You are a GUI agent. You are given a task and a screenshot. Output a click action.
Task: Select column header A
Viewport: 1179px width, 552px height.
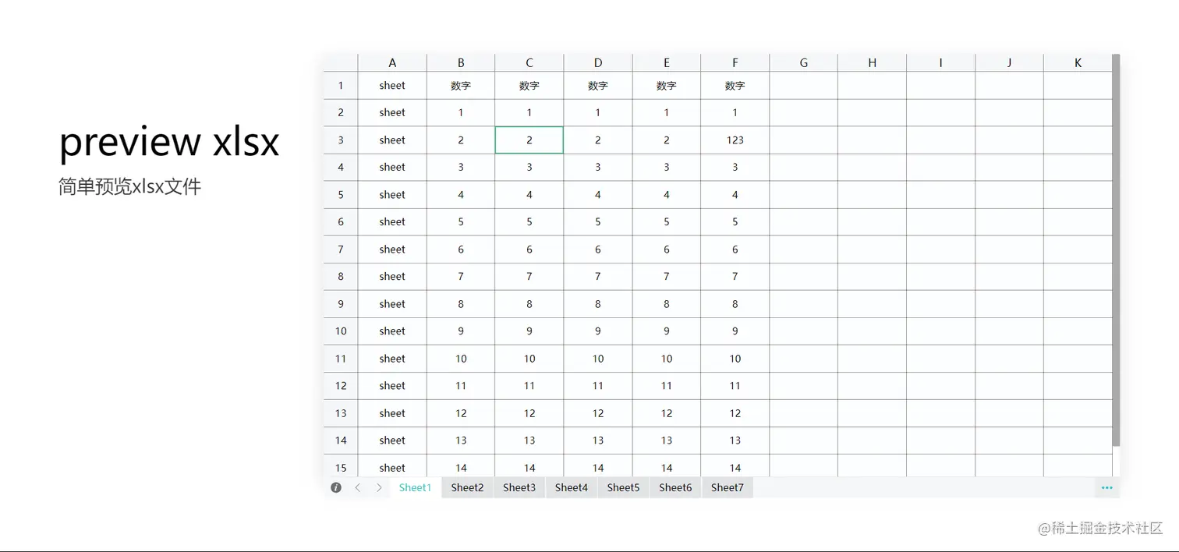(392, 62)
